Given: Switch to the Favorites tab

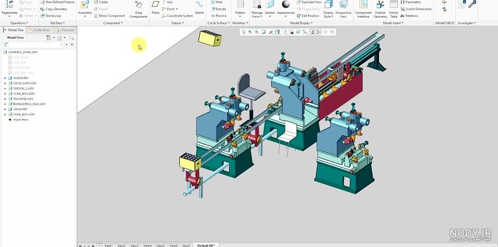Looking at the screenshot, I should click(x=65, y=30).
